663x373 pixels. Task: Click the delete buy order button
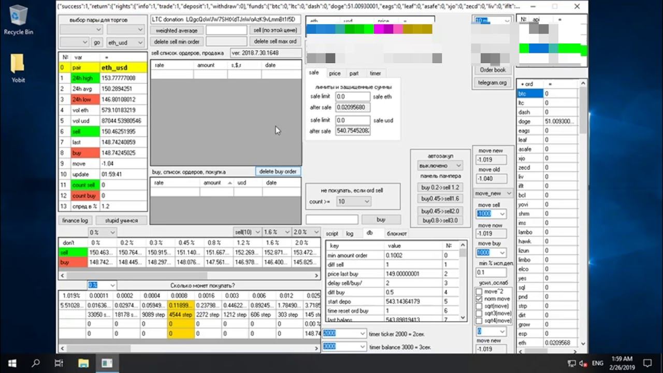point(278,171)
